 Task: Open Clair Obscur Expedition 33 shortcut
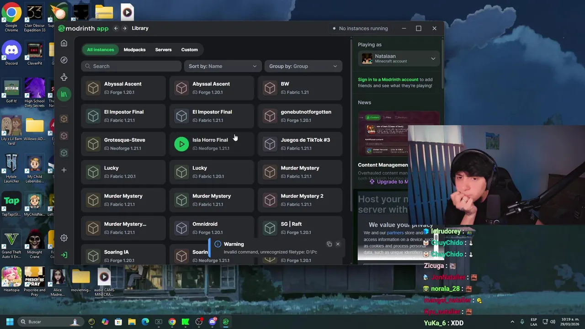[x=35, y=18]
